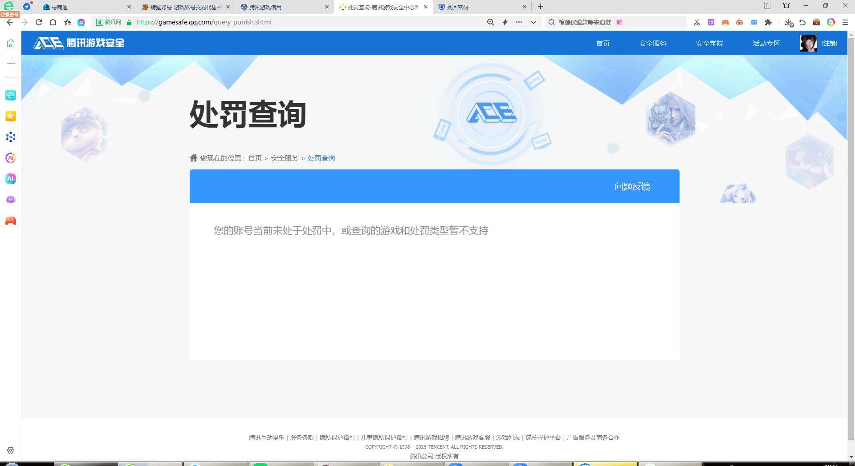Click the zoom magnifier in address bar
The height and width of the screenshot is (466, 855).
491,22
